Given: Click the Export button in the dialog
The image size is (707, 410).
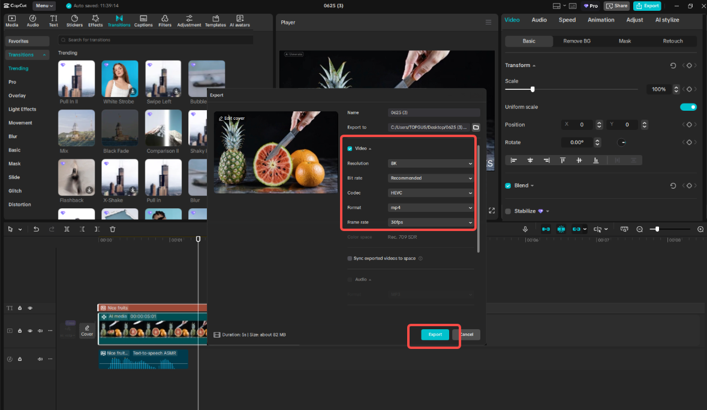Looking at the screenshot, I should point(434,335).
